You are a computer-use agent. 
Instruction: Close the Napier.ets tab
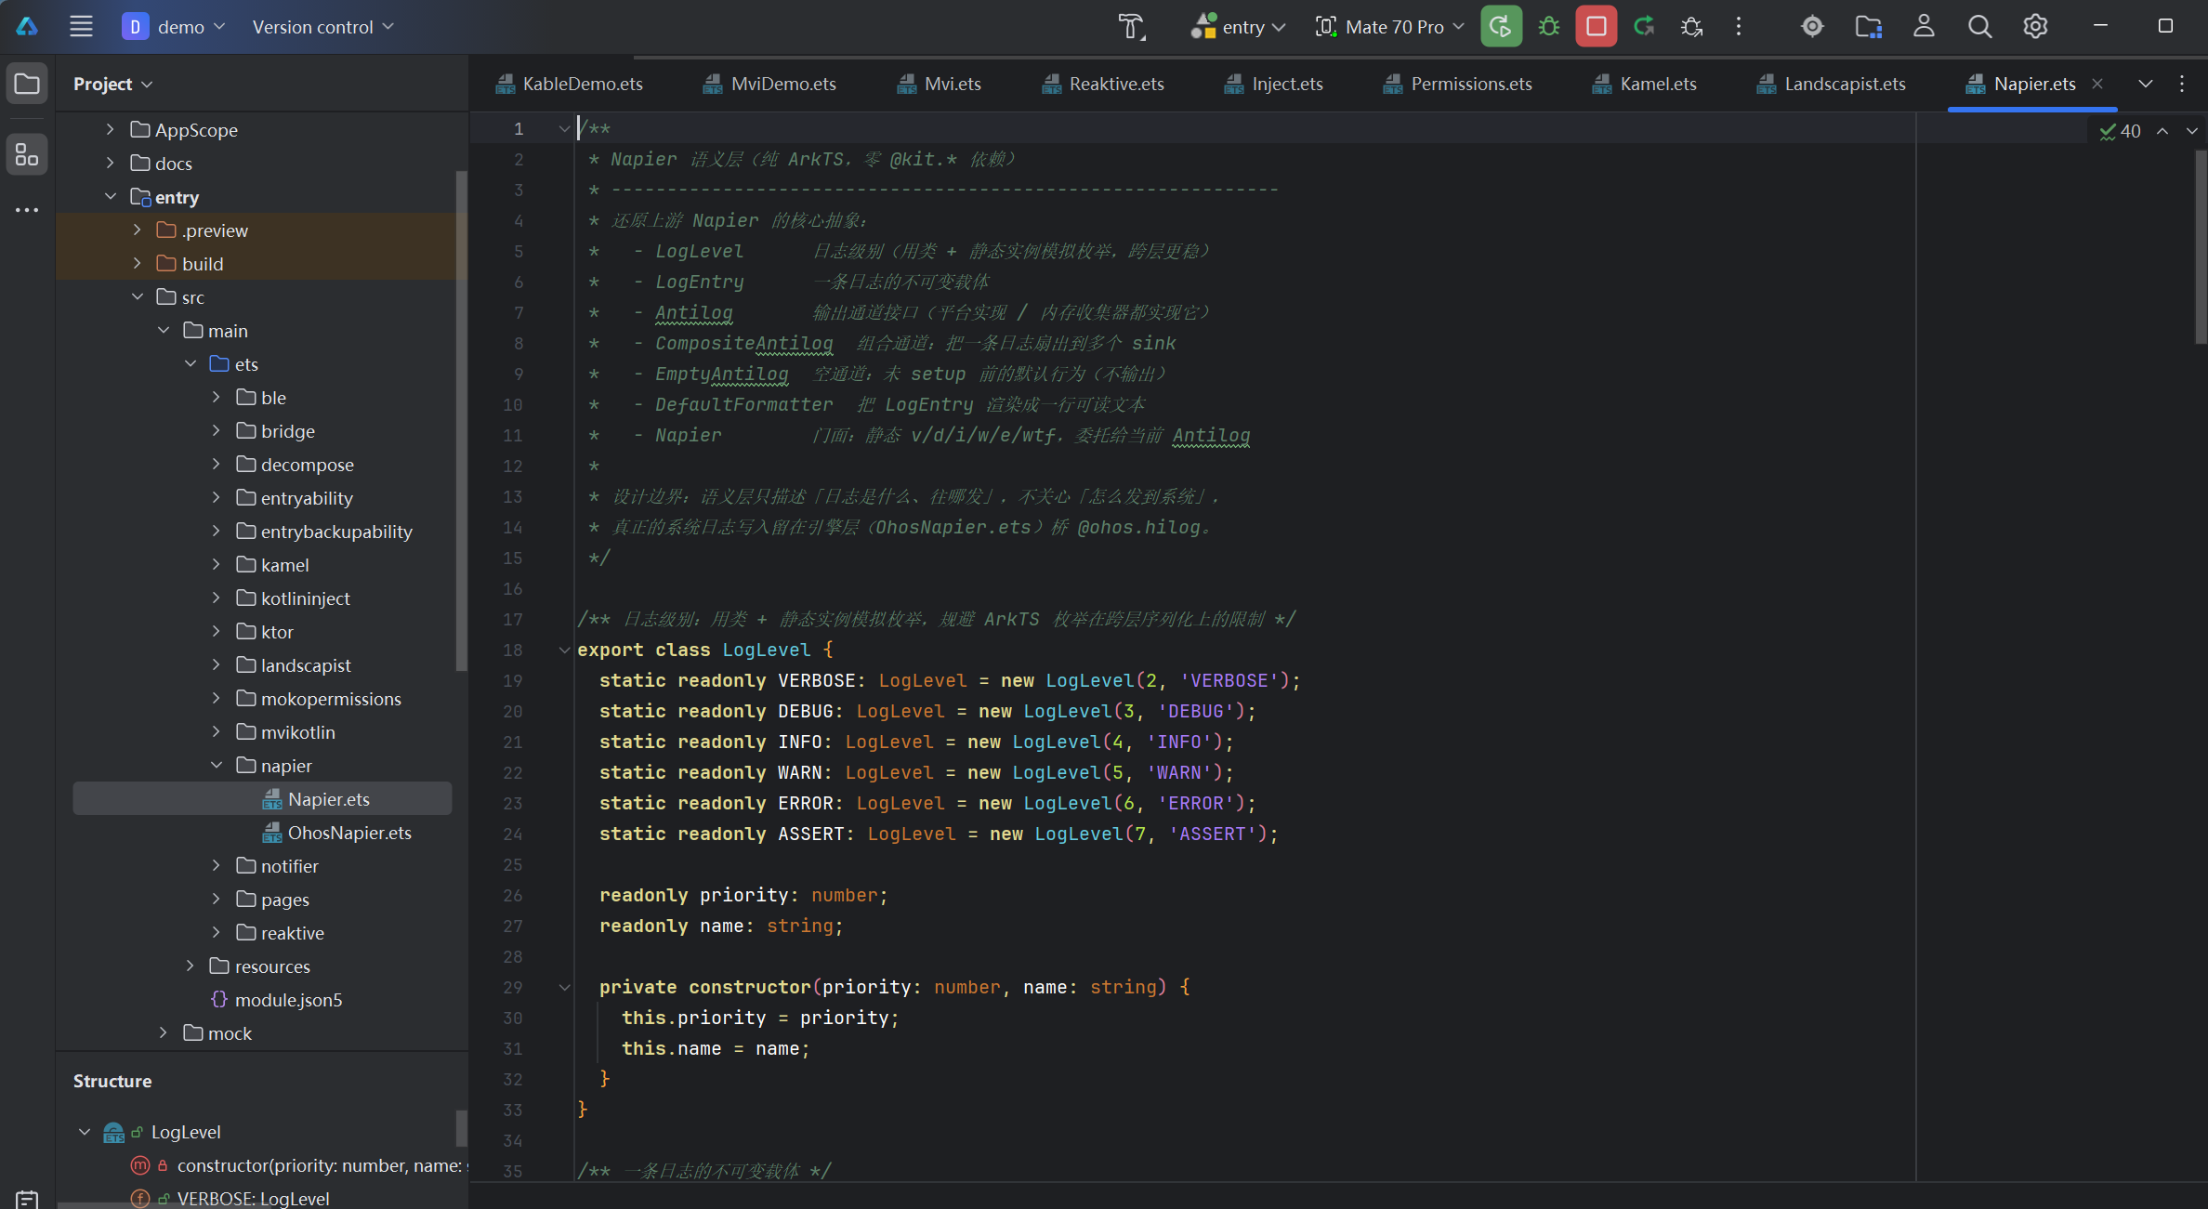tap(2097, 84)
